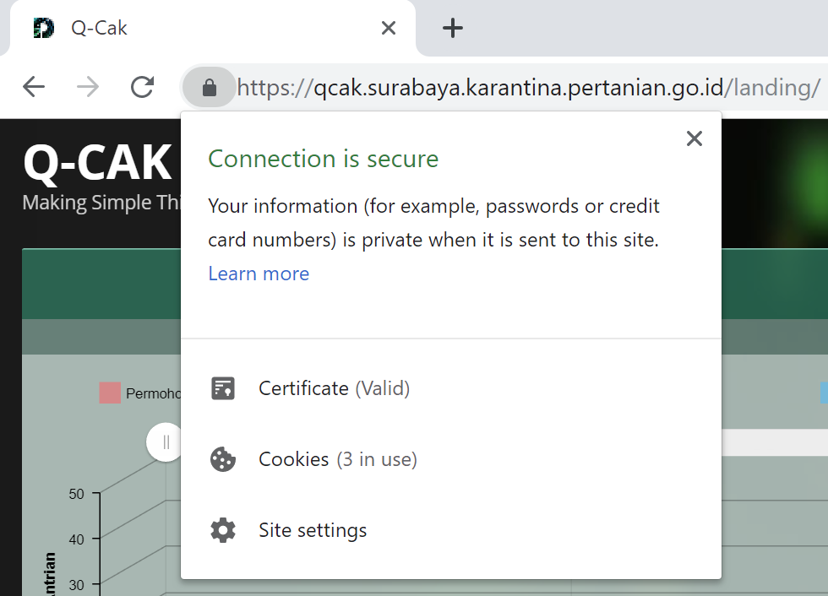Click the red Permoho legend swatch
828x596 pixels.
point(110,393)
